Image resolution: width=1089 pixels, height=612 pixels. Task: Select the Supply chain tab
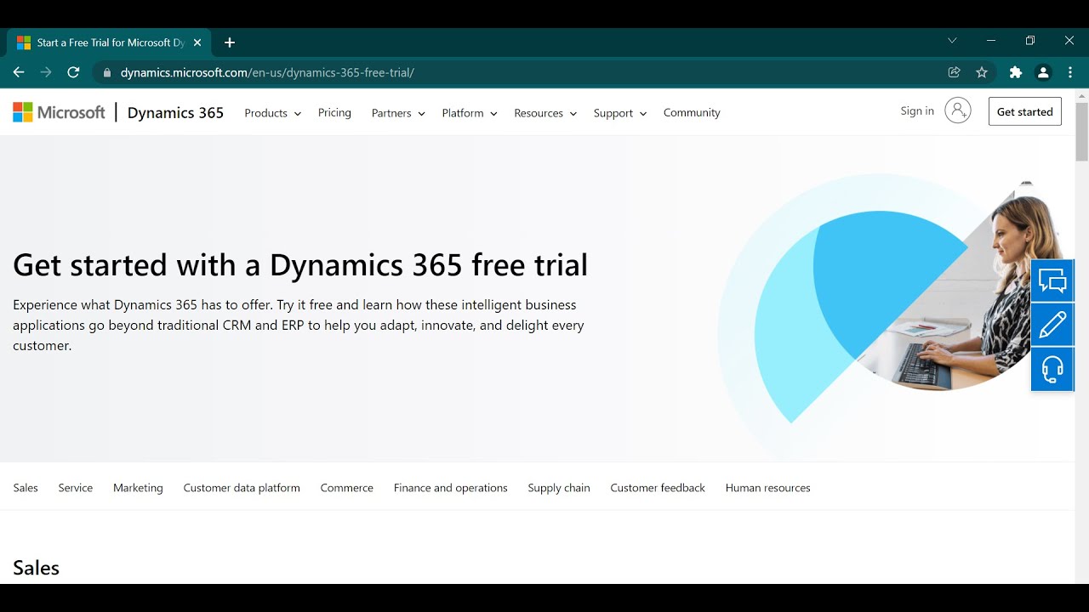pos(559,488)
